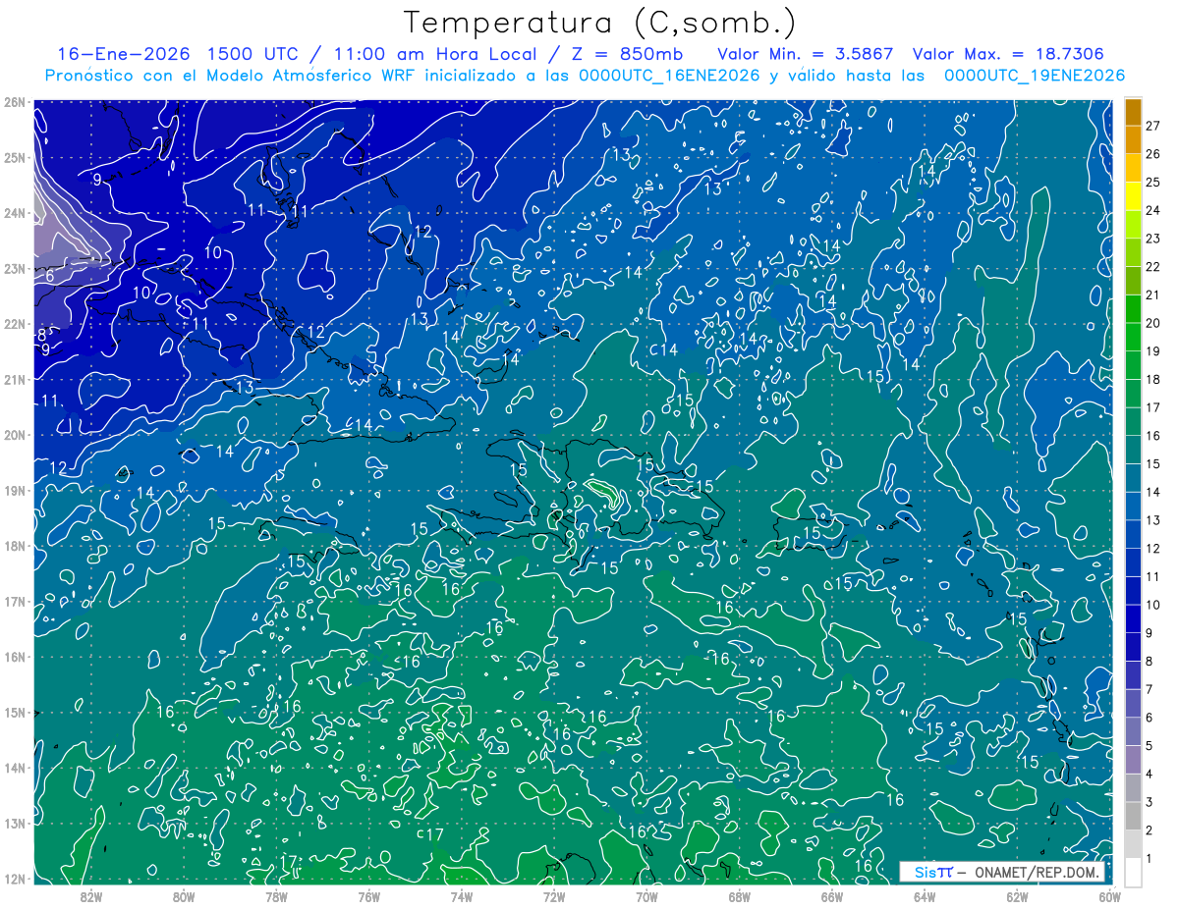Click longitude axis label "60W"
This screenshot has width=1179, height=910.
coord(1110,896)
